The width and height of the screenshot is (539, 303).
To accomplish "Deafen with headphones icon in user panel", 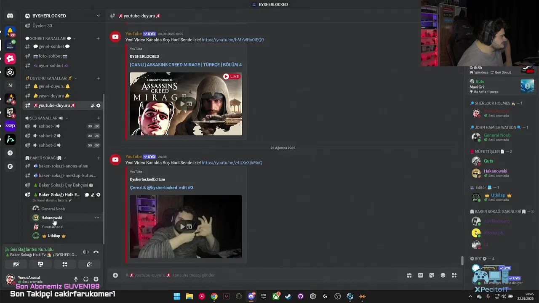I will (x=86, y=279).
